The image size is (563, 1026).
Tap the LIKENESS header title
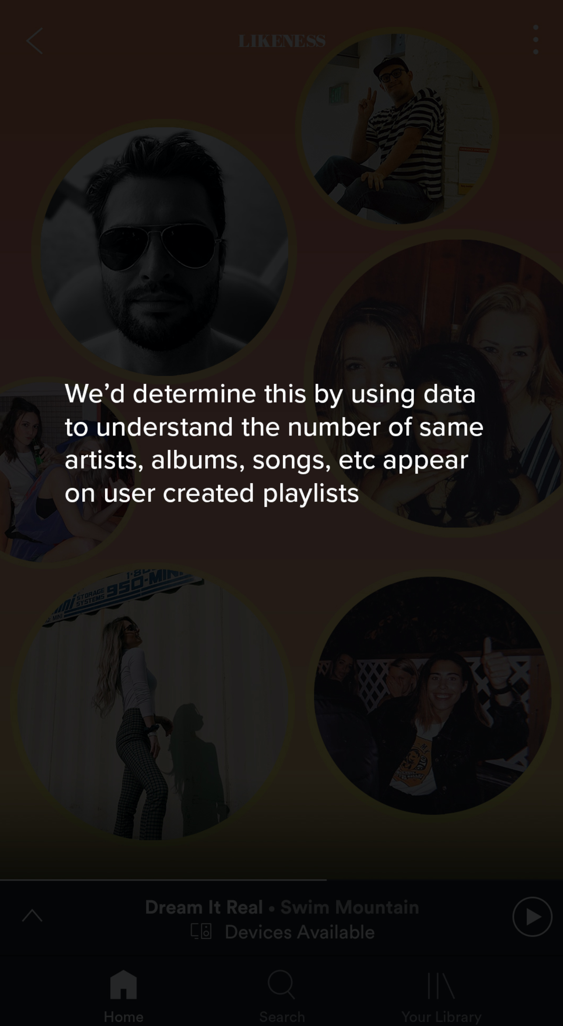pyautogui.click(x=282, y=41)
